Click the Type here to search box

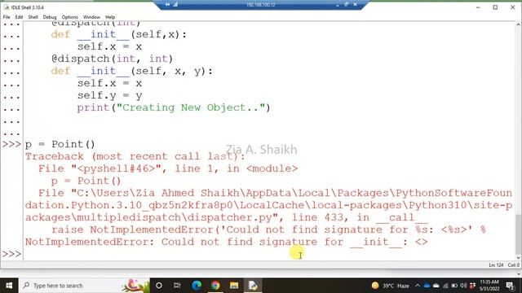click(x=84, y=286)
